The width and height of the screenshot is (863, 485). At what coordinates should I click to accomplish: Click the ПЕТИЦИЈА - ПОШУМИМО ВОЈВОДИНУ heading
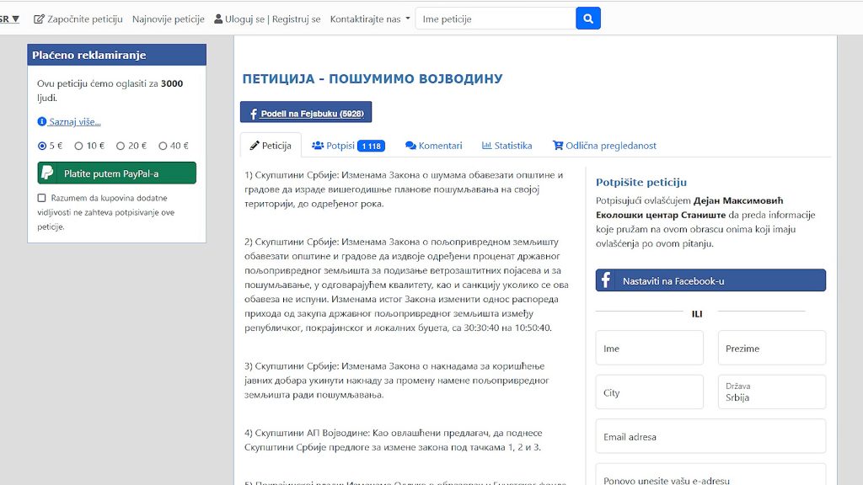373,78
